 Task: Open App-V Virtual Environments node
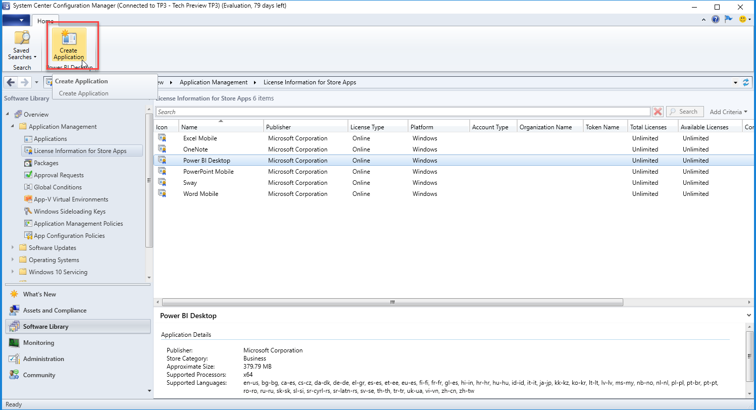coord(71,199)
